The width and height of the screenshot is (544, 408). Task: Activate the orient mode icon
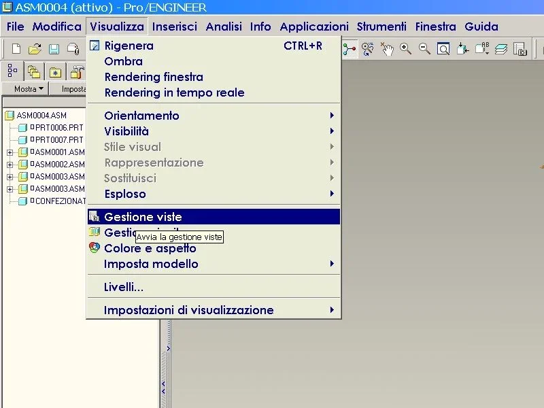pyautogui.click(x=368, y=49)
